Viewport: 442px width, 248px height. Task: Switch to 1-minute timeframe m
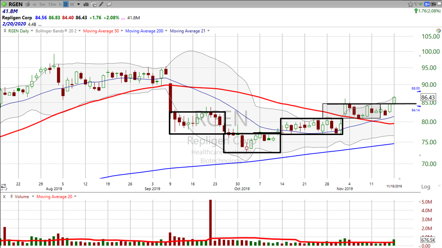[x=35, y=4]
